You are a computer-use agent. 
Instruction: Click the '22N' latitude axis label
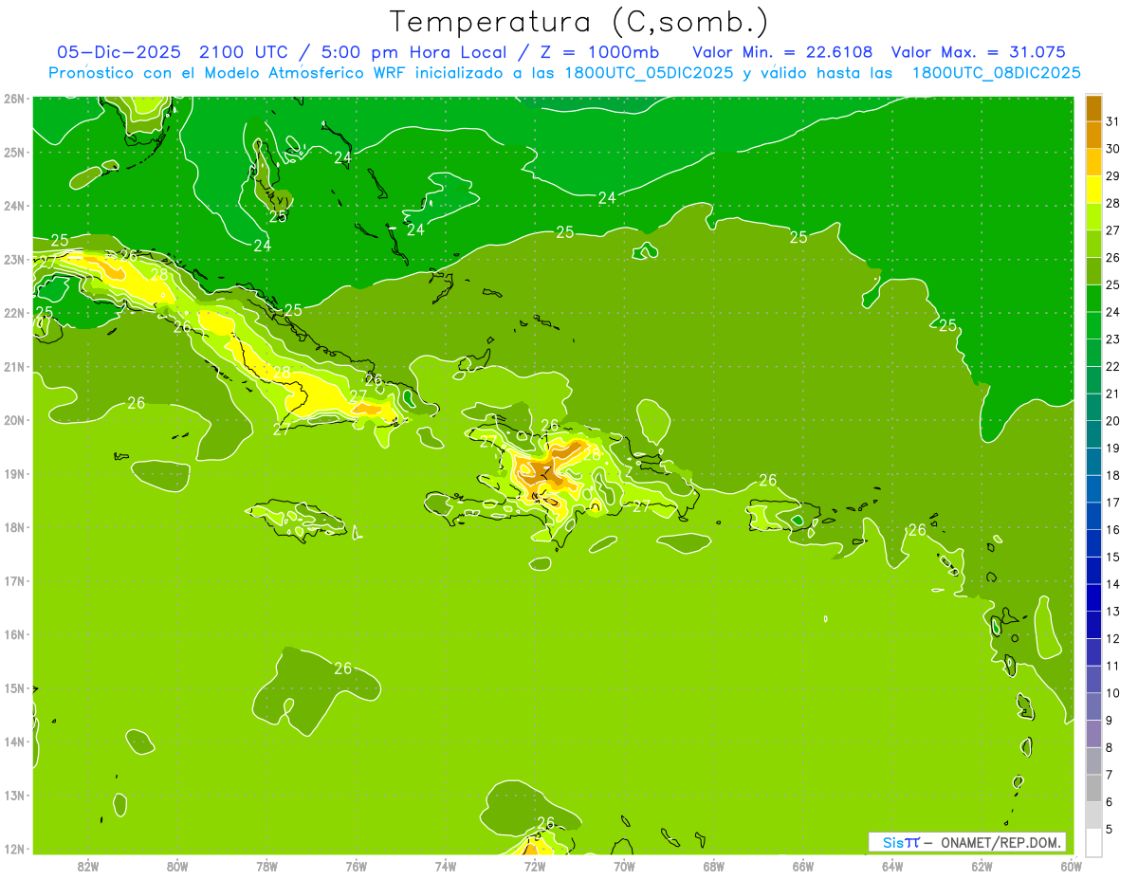[13, 313]
